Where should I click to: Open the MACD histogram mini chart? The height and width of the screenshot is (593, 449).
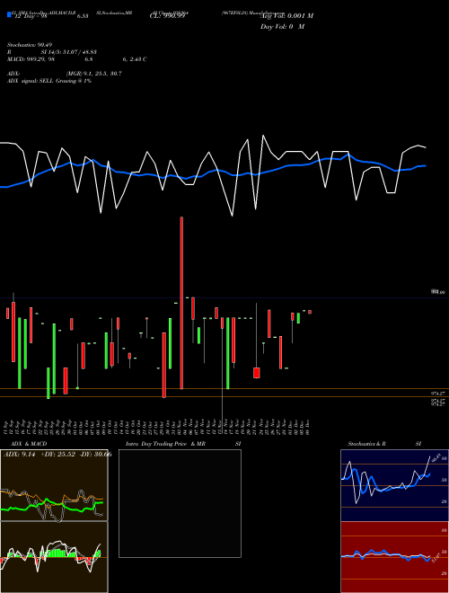tap(54, 557)
